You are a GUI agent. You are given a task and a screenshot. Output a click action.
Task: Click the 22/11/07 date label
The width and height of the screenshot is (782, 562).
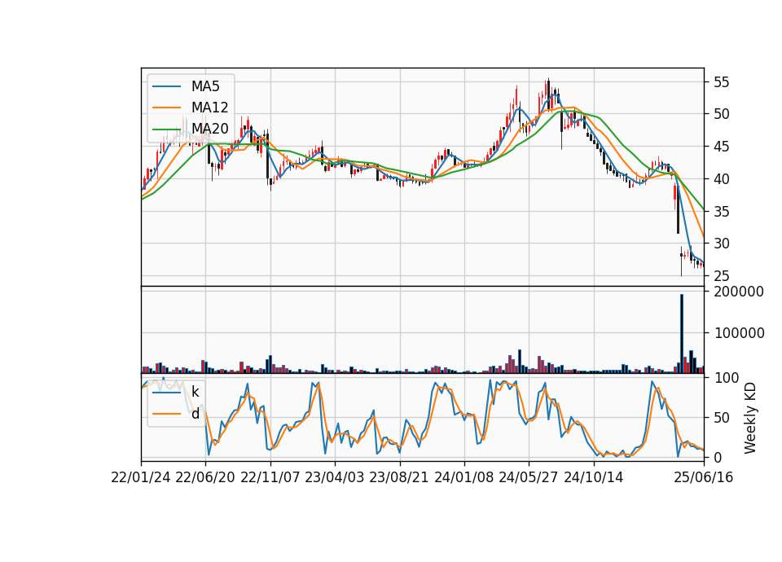coord(270,477)
